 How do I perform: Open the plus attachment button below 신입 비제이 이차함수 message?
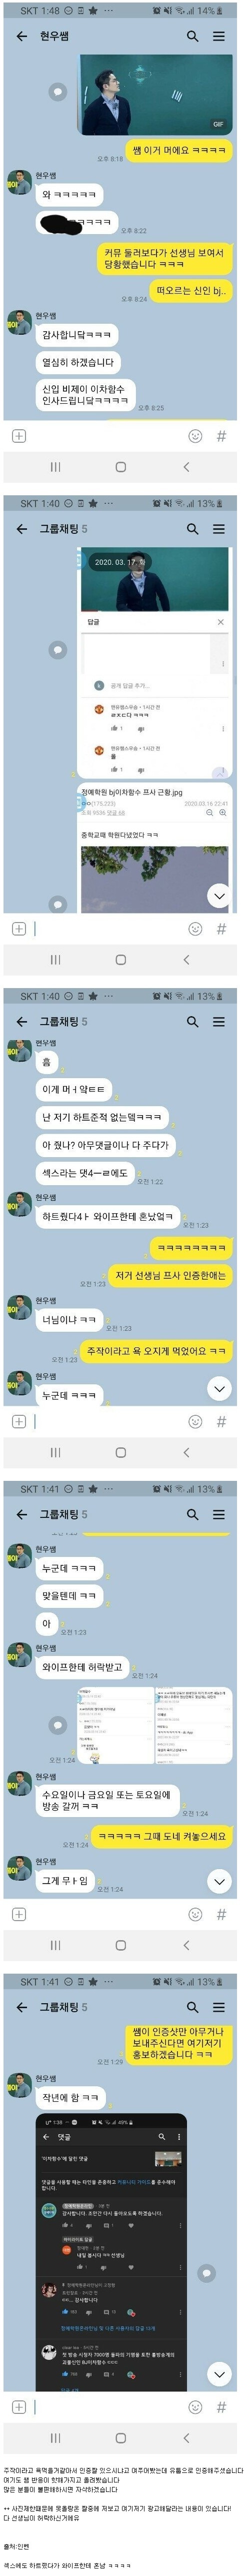pyautogui.click(x=18, y=436)
